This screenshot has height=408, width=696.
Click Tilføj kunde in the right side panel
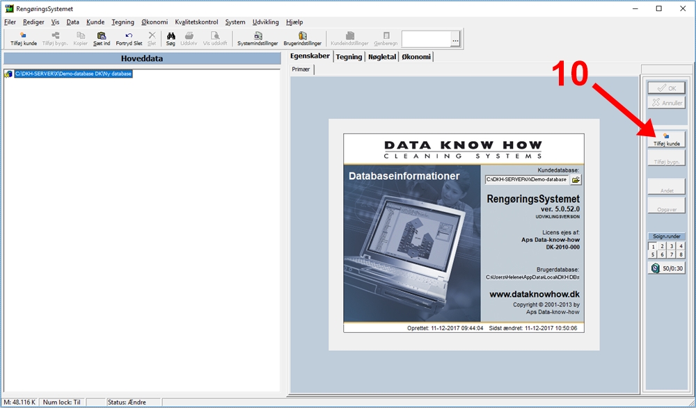[x=666, y=139]
